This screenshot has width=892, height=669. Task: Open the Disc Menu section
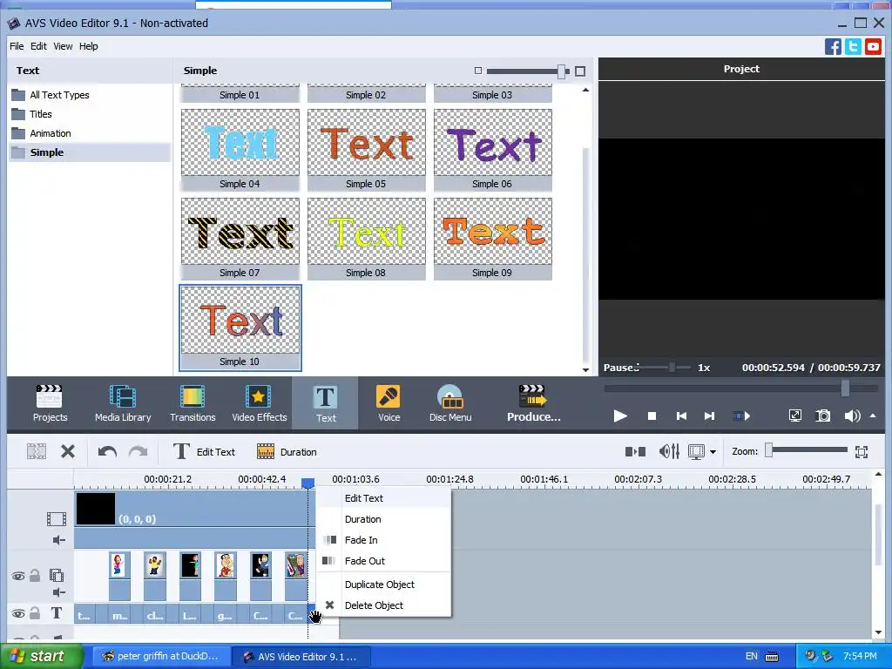point(450,403)
